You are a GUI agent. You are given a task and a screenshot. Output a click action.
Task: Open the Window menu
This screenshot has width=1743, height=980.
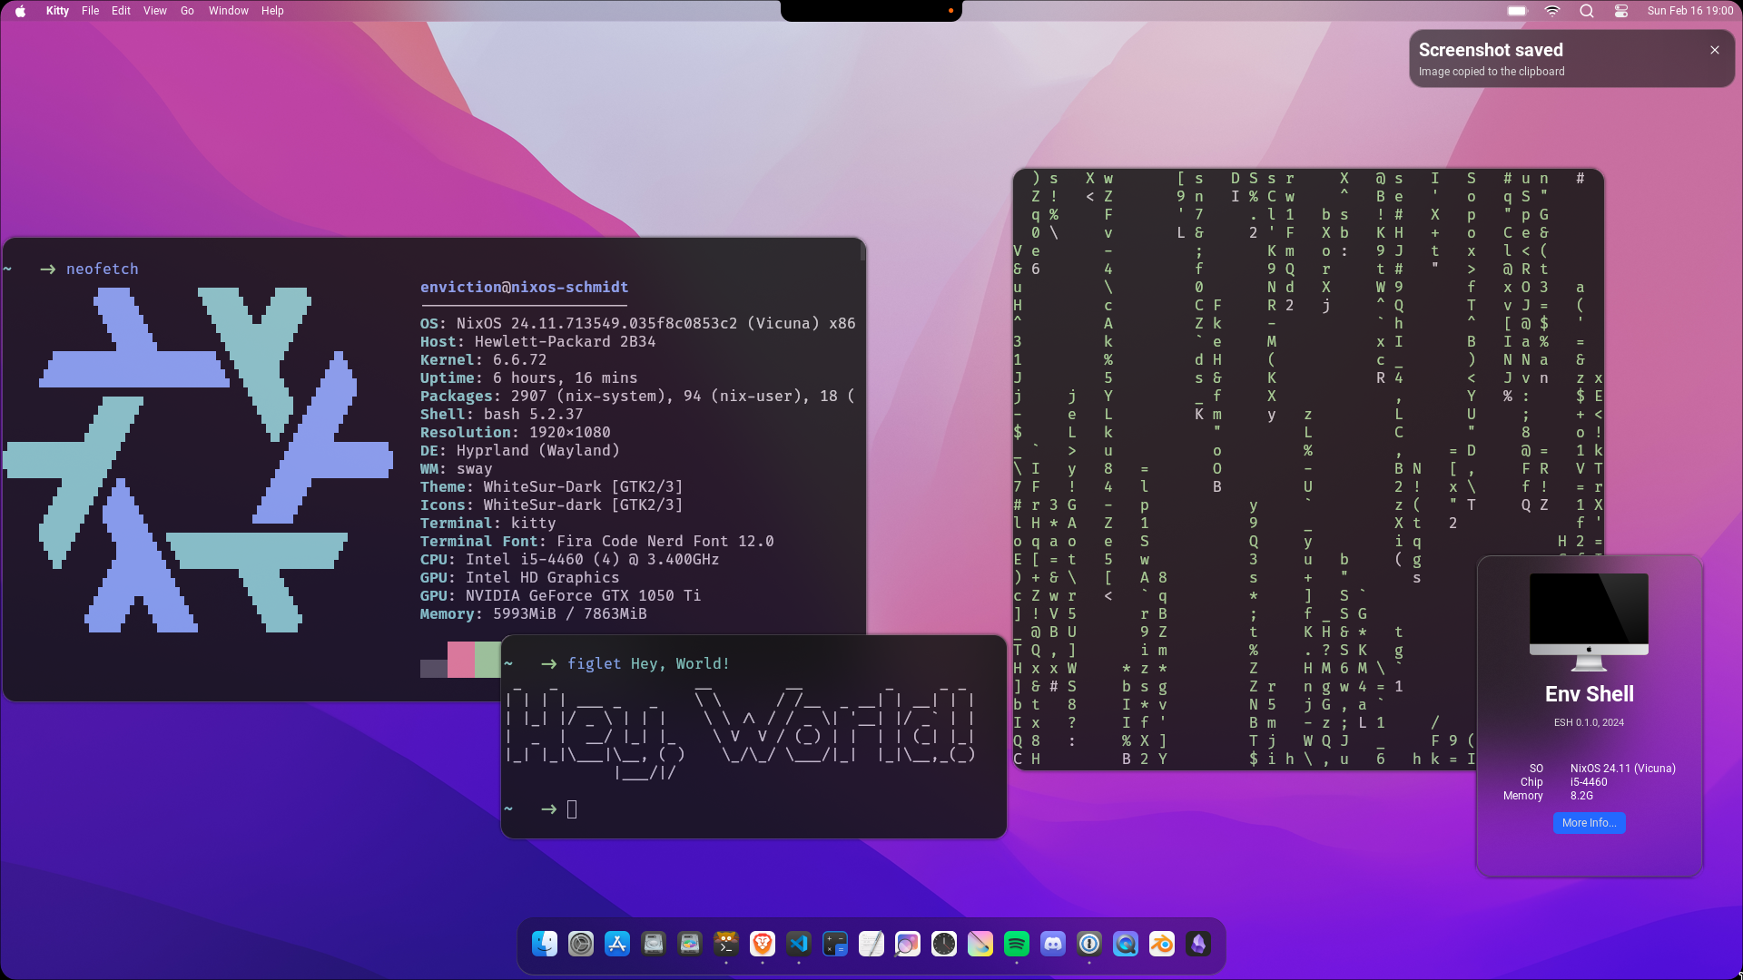228,11
